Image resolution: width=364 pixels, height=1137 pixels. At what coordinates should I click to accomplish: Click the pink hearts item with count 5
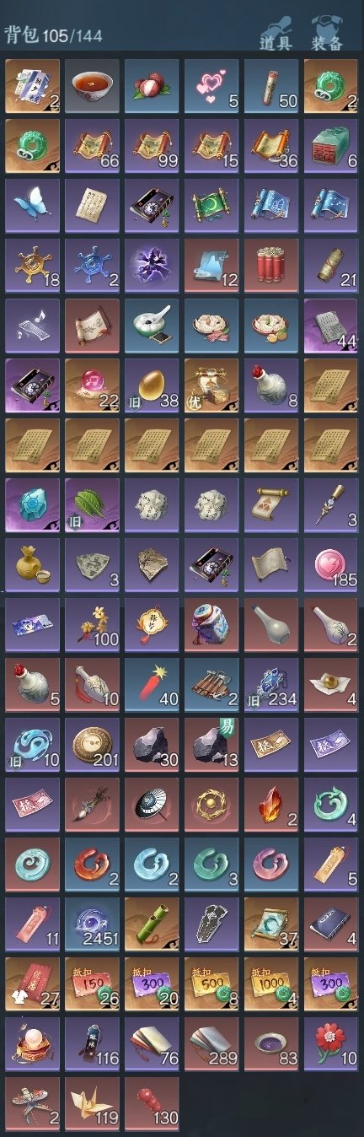coord(211,86)
